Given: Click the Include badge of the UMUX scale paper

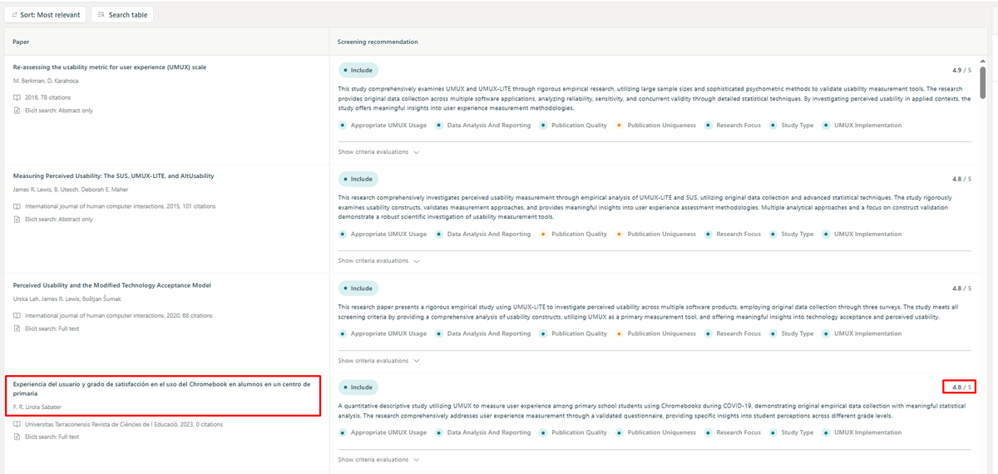Looking at the screenshot, I should pos(358,71).
